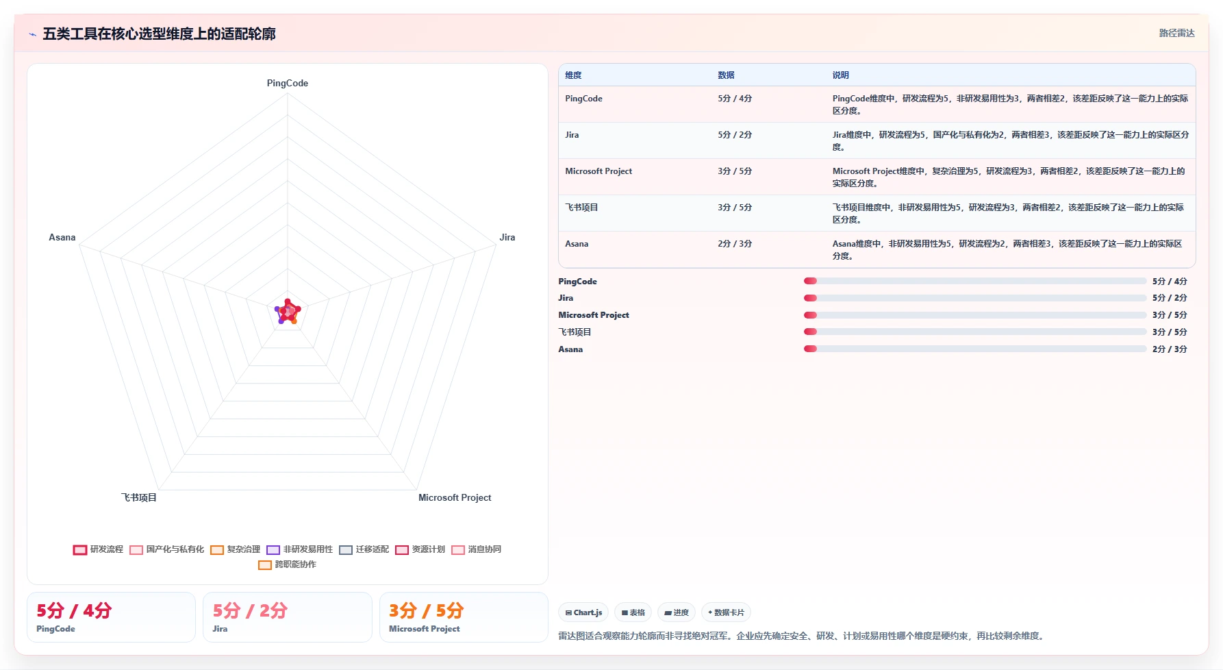Click Jira in the table's 维度 column
Image resolution: width=1223 pixels, height=670 pixels.
[572, 135]
